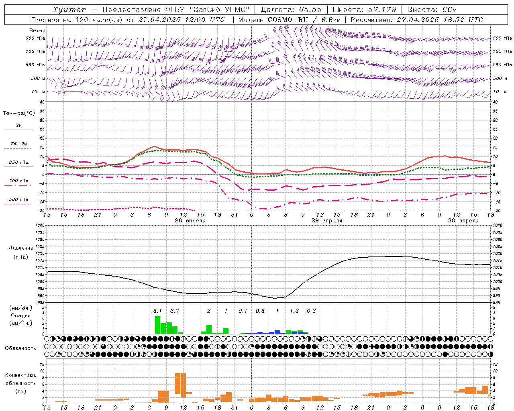Click the '700 гПа' temperature legend entry
514x411 pixels.
click(19, 181)
